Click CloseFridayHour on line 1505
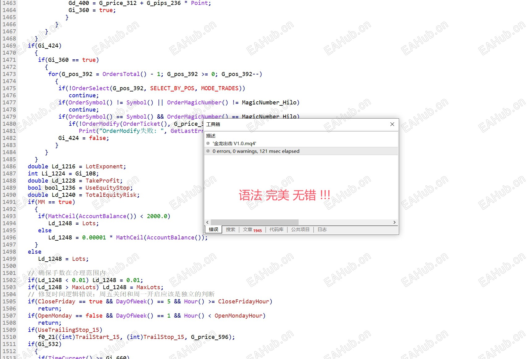Viewport: 532px width, 359px height. (244, 302)
